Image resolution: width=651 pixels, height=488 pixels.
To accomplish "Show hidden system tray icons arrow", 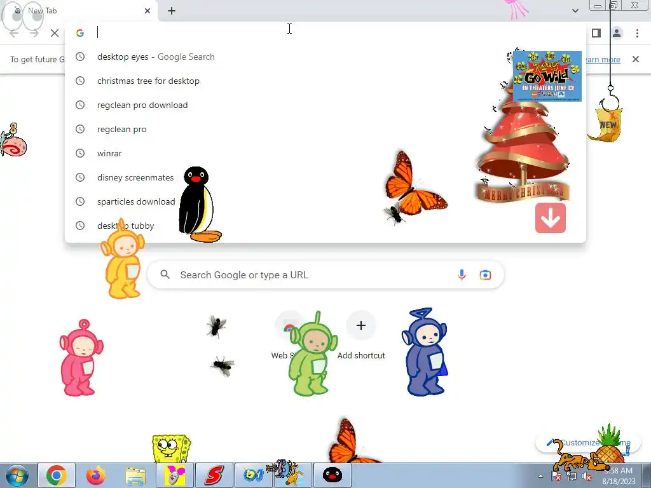I will point(540,476).
